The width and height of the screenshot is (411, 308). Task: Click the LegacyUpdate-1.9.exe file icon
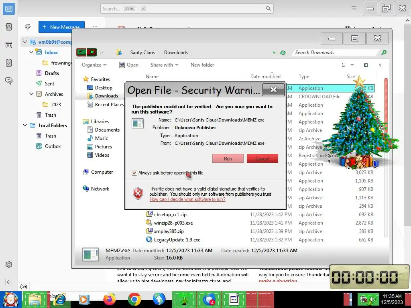tap(149, 239)
